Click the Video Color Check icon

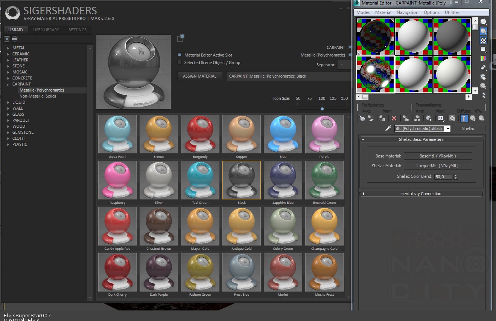(x=483, y=58)
